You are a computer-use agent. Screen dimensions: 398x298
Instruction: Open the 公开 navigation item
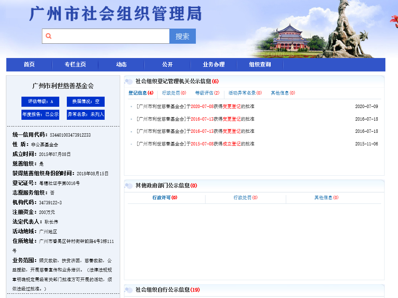pos(167,65)
